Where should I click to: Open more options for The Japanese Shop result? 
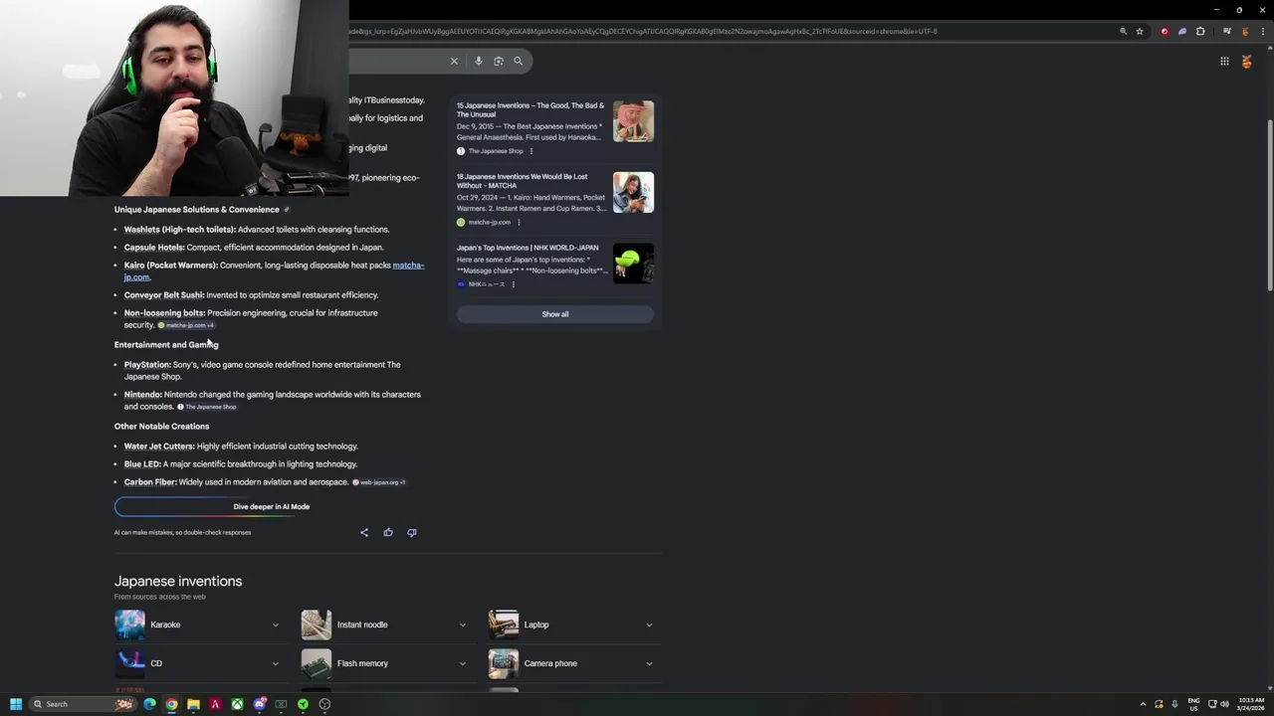tap(531, 151)
